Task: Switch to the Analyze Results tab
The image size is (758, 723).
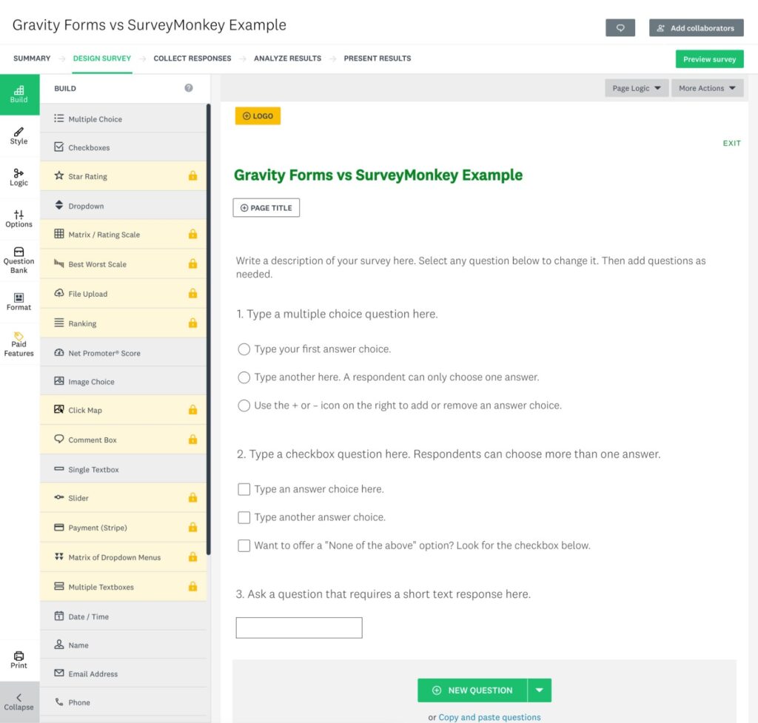Action: [x=287, y=58]
